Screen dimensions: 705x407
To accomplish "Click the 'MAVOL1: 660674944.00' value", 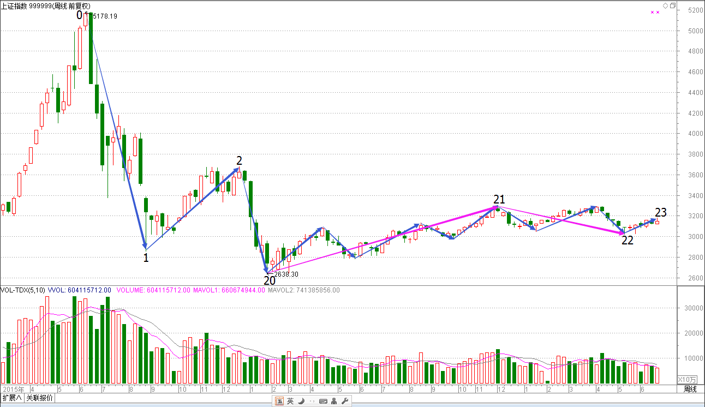I will pos(229,290).
